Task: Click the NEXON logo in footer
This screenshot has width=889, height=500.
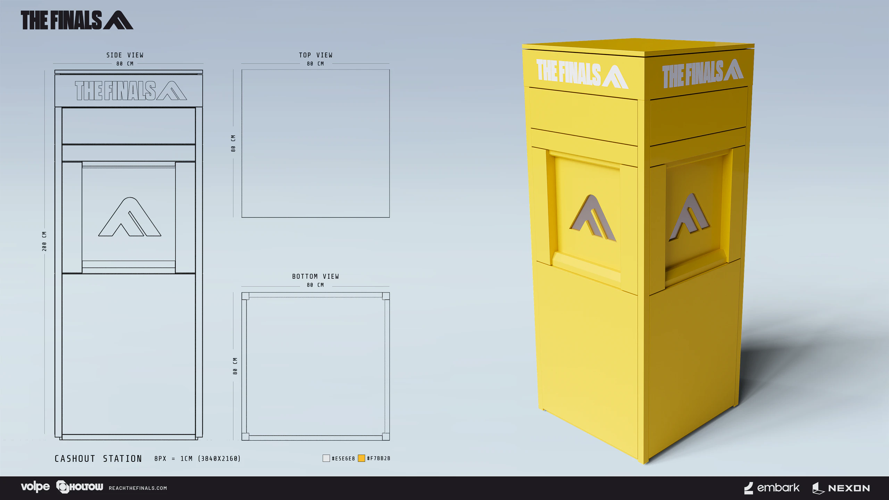Action: (x=841, y=488)
